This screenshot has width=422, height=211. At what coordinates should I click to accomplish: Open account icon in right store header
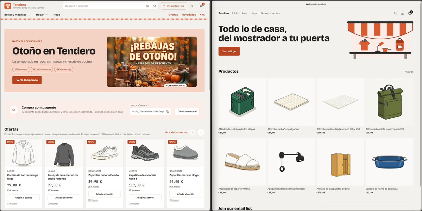(402, 13)
